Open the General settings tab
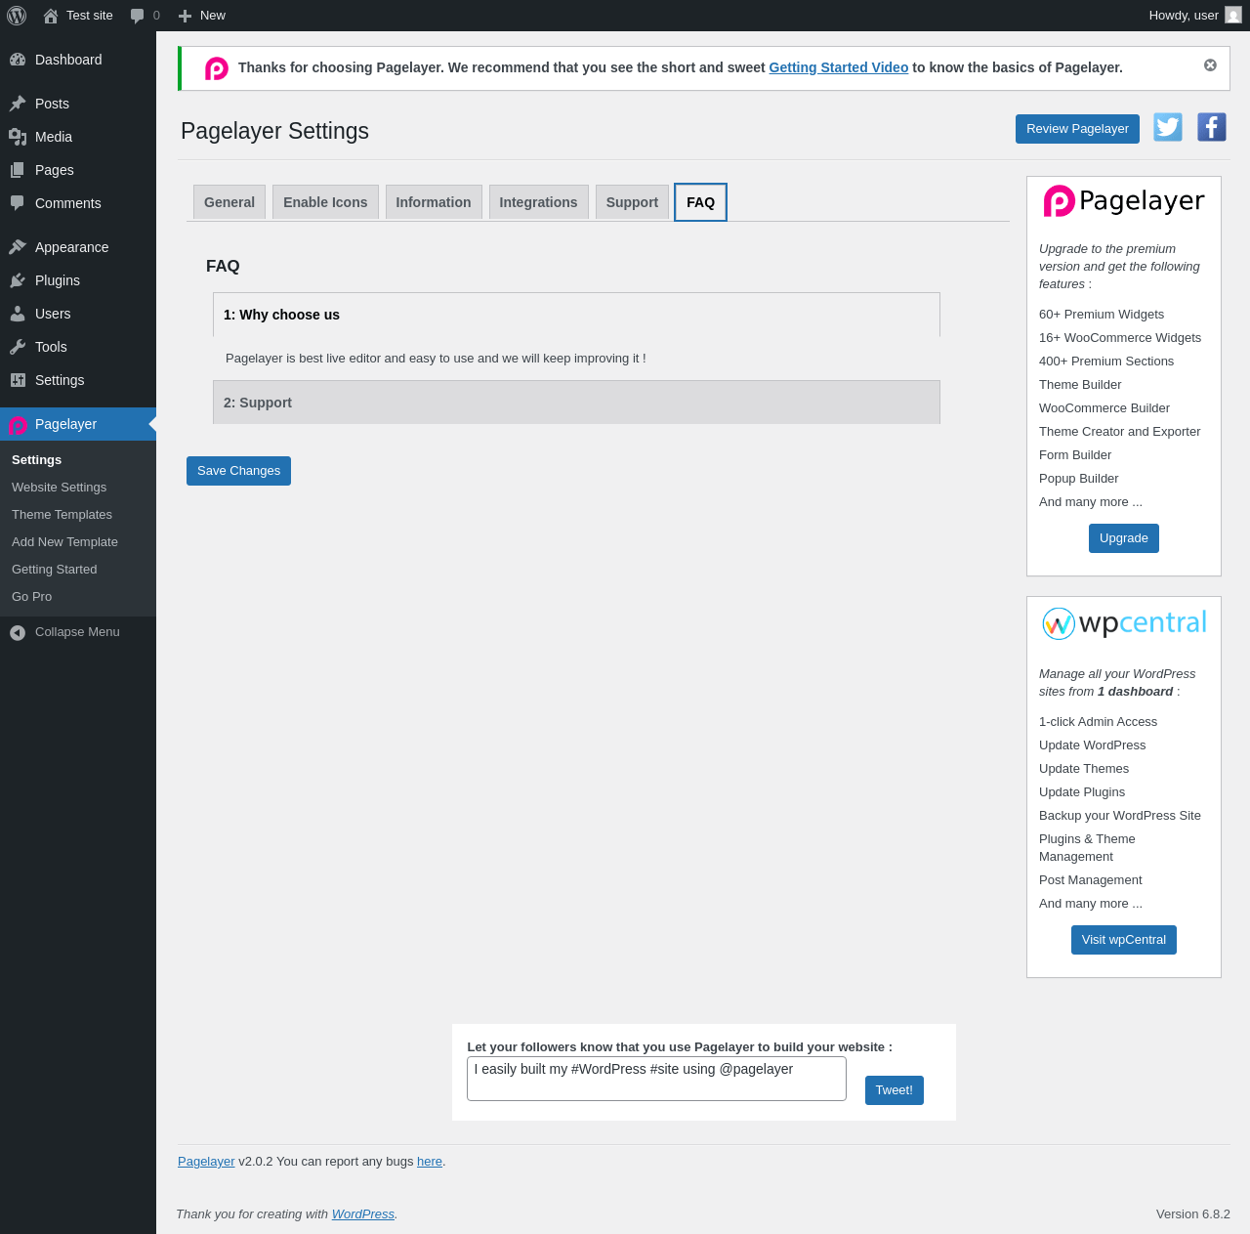This screenshot has height=1234, width=1250. (229, 202)
